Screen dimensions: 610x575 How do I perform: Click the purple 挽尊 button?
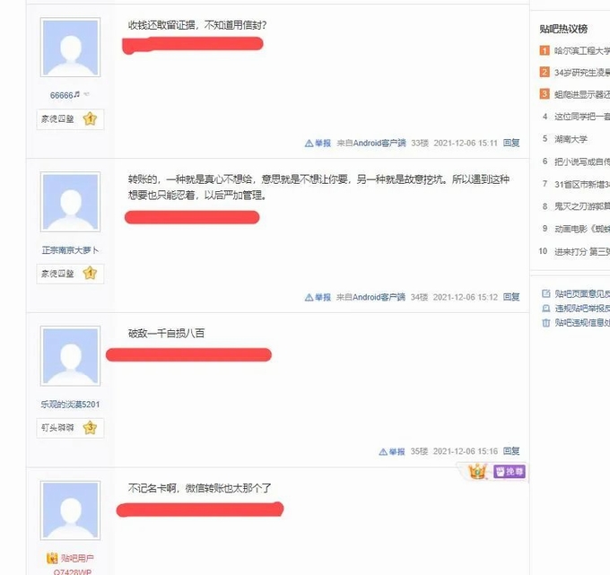pyautogui.click(x=510, y=472)
